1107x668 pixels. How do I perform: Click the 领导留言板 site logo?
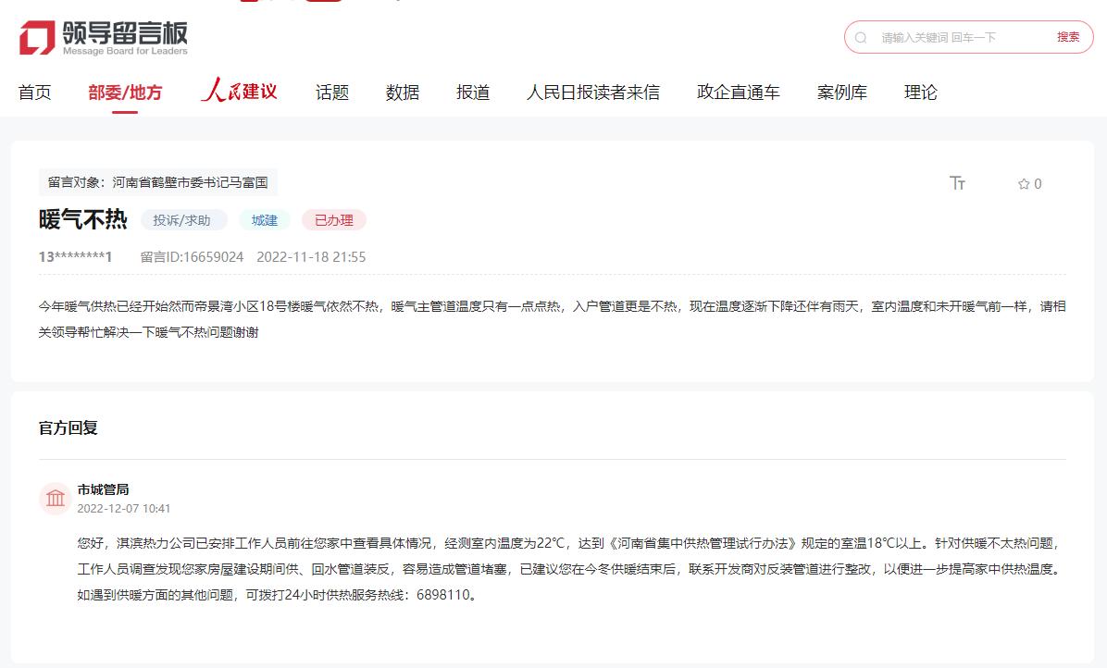coord(104,37)
